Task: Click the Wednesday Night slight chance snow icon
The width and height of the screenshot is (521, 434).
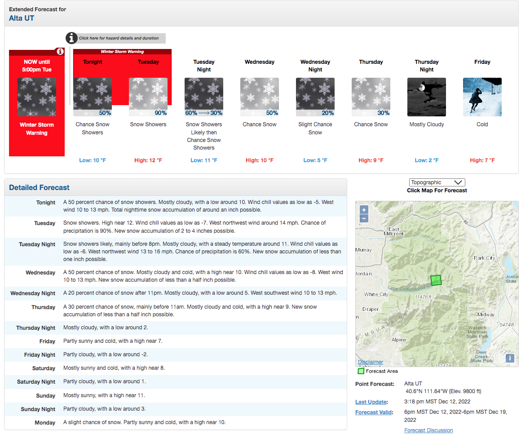Action: (x=315, y=97)
